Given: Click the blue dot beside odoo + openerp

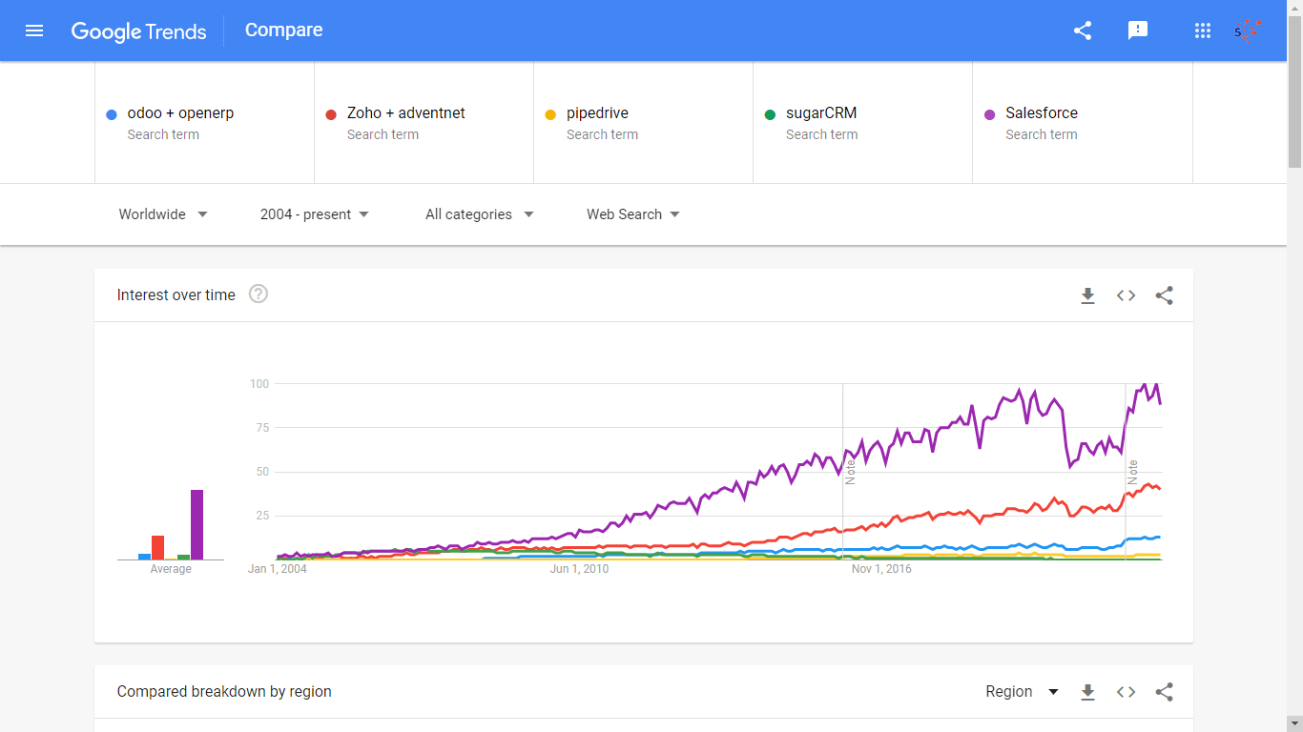Looking at the screenshot, I should click(x=112, y=115).
